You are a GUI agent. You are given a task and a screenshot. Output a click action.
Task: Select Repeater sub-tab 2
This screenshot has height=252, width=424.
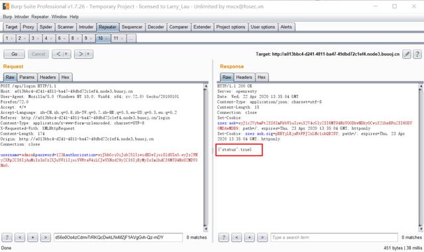22,38
